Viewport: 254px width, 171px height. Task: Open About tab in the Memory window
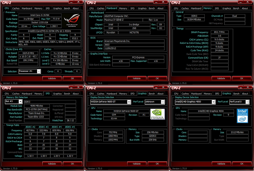pyautogui.click(x=245, y=8)
